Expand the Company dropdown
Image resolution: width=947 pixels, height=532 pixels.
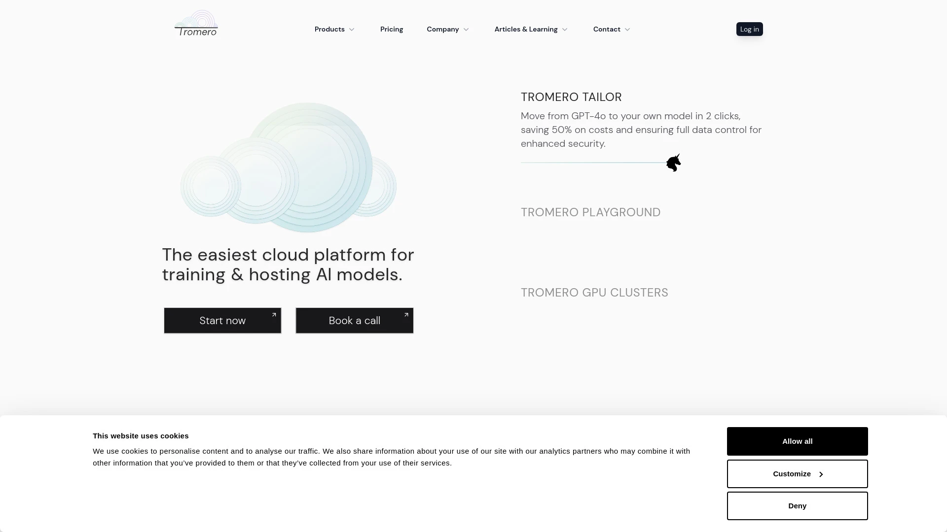(x=447, y=29)
